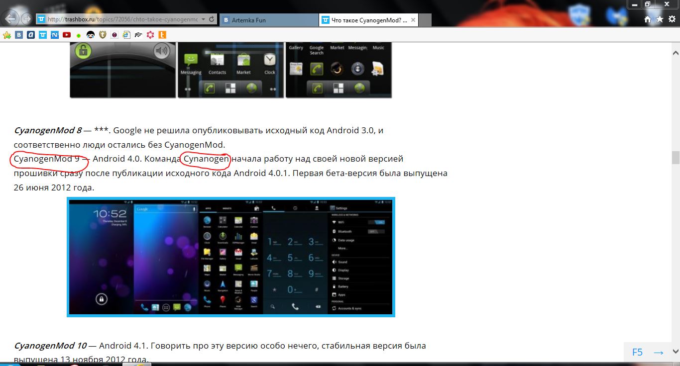Open the address bar autocomplete dropdown arrow
680x366 pixels.
pyautogui.click(x=202, y=19)
